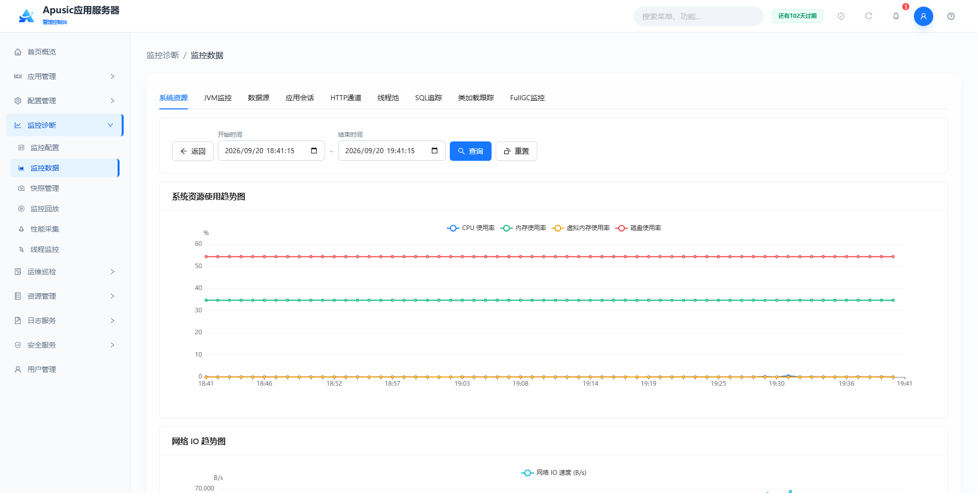The width and height of the screenshot is (977, 493).
Task: Open 线程监控 in sidebar
Action: tap(65, 249)
